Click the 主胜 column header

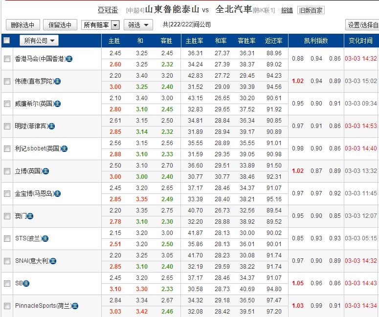point(114,41)
